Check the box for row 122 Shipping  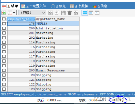point(4,84)
